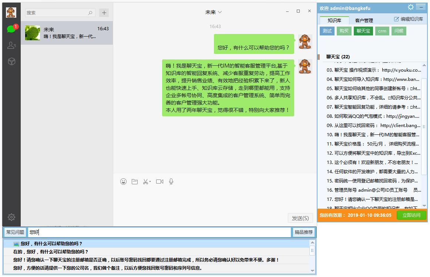Select entry 12. 可以方便将聊天宝中的知识库
430x277 pixels.
373,153
